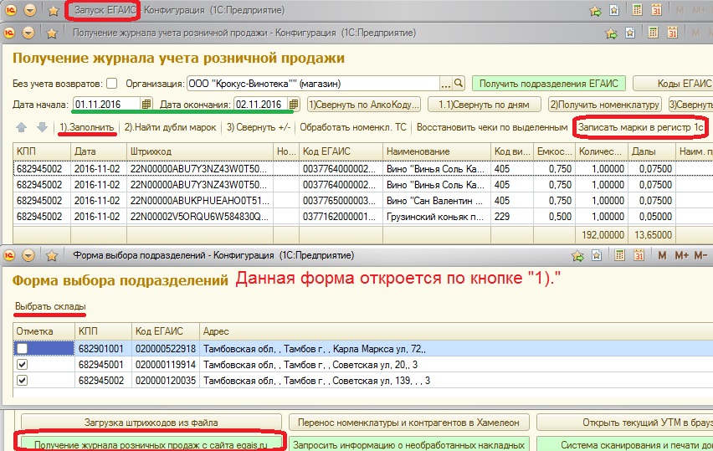The height and width of the screenshot is (451, 713).
Task: Open menu dropdown in subdivision form title bar
Action: [30, 255]
